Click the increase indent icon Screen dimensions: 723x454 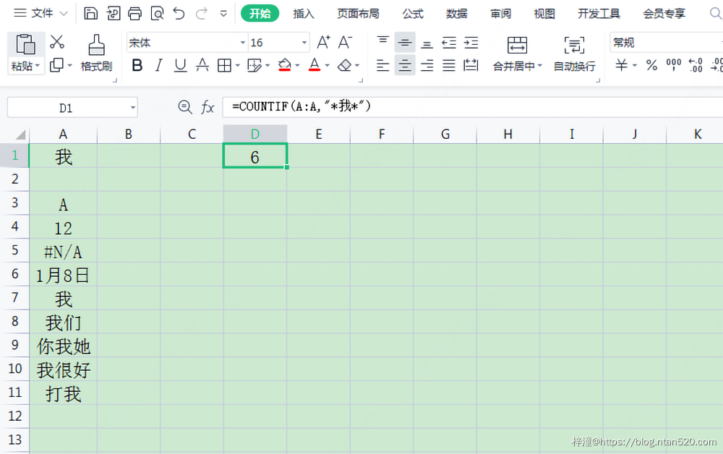471,43
